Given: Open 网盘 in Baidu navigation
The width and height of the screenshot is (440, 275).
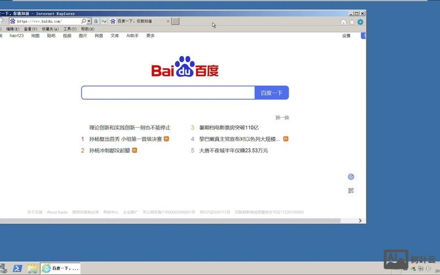Looking at the screenshot, I should pos(99,36).
